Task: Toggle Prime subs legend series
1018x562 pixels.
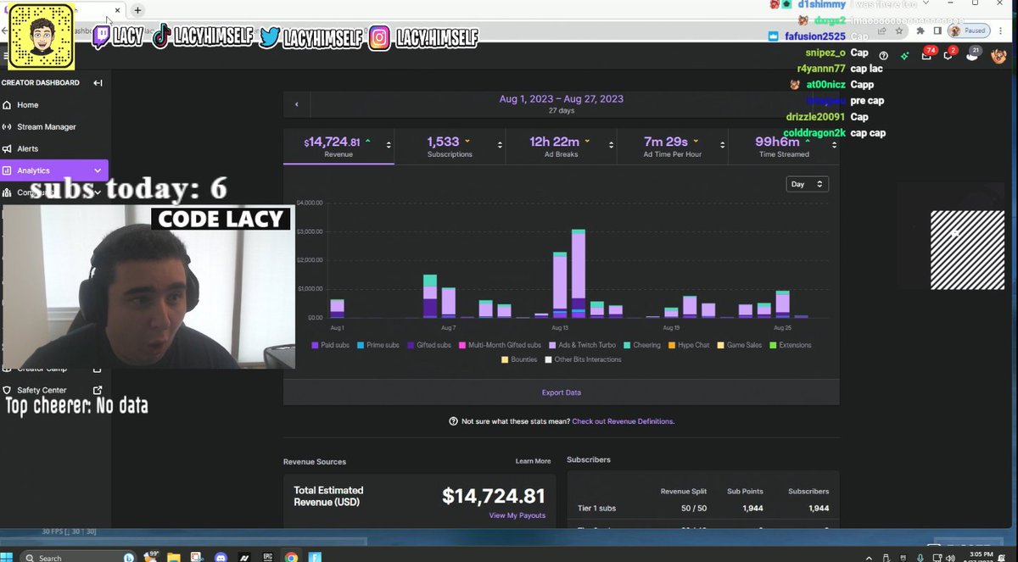Action: pos(378,345)
